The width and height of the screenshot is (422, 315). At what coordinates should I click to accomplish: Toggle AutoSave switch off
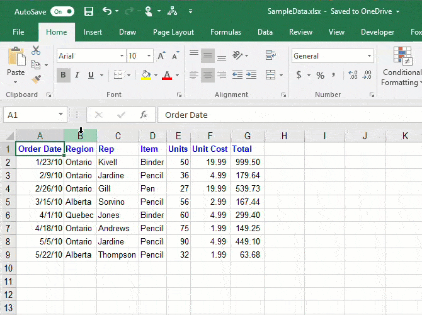62,11
